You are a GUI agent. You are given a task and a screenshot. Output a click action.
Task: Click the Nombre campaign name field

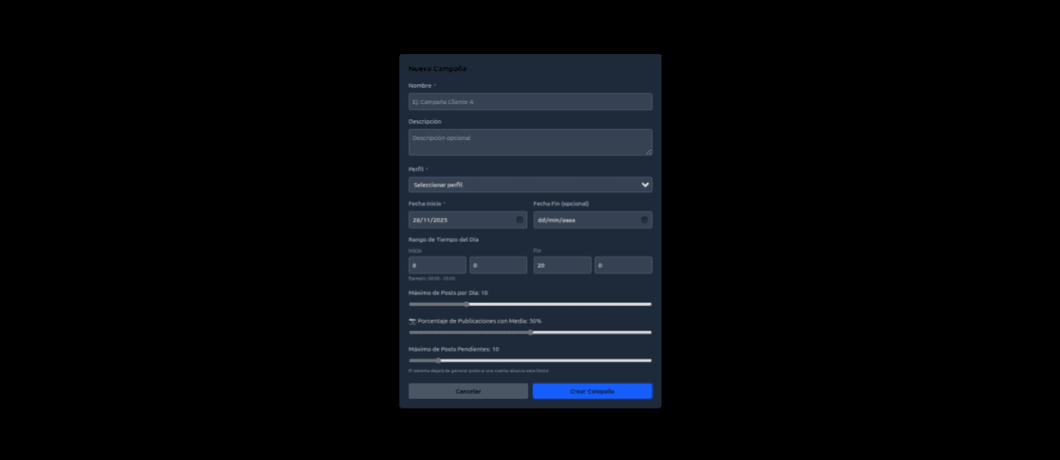[530, 101]
